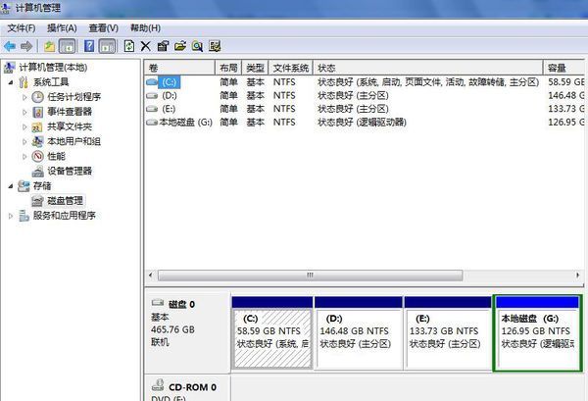Click the CD-ROM 0 disk label
This screenshot has height=401, width=588.
coord(192,387)
